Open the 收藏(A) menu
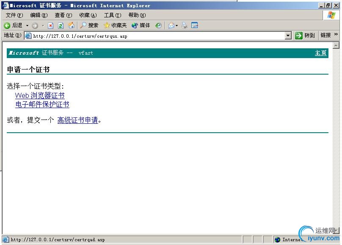 [88, 15]
